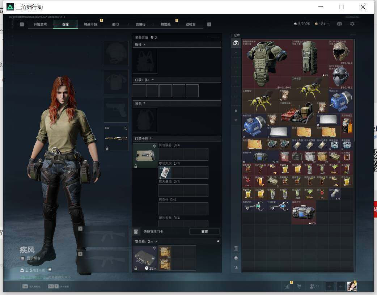
Task: Select the empty pistol slot
Action: point(116,110)
